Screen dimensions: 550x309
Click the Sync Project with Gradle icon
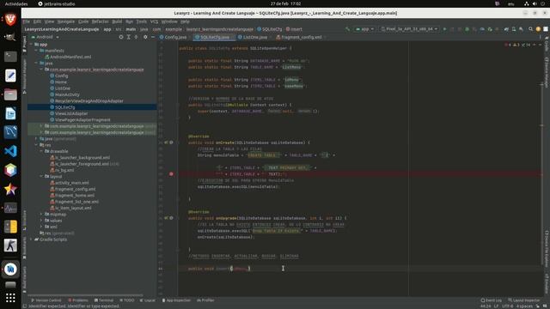[506, 29]
